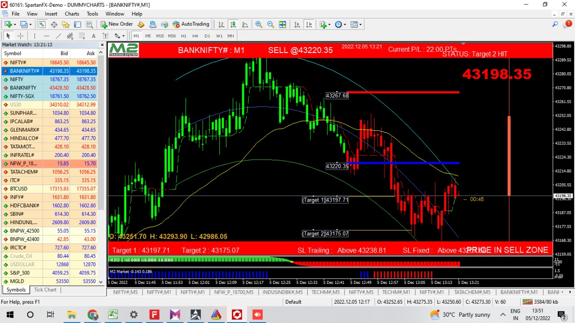This screenshot has width=575, height=323.
Task: Open the Charts menu
Action: (x=72, y=14)
